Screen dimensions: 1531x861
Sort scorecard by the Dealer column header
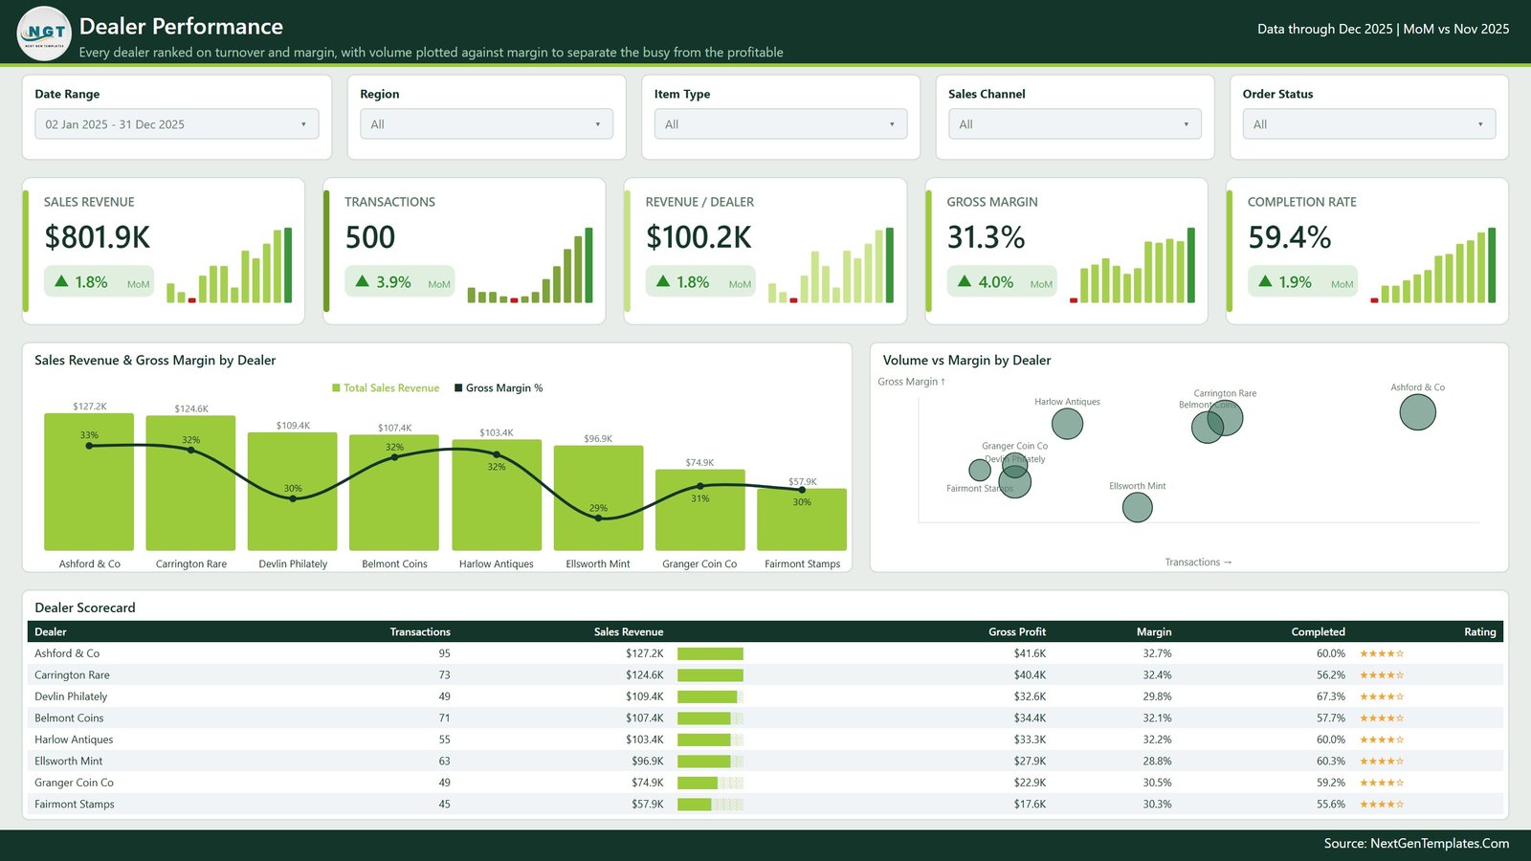(x=51, y=631)
